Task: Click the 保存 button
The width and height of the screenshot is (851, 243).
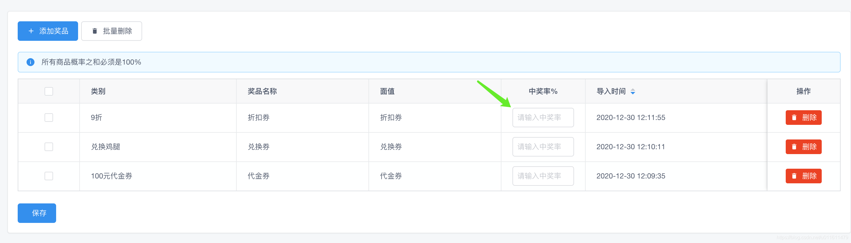Action: click(x=37, y=213)
